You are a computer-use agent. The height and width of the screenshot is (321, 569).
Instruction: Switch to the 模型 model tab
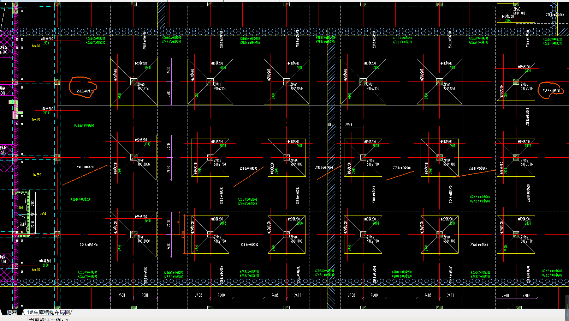(x=12, y=312)
